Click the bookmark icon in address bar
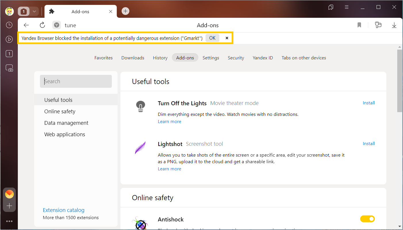 (359, 25)
